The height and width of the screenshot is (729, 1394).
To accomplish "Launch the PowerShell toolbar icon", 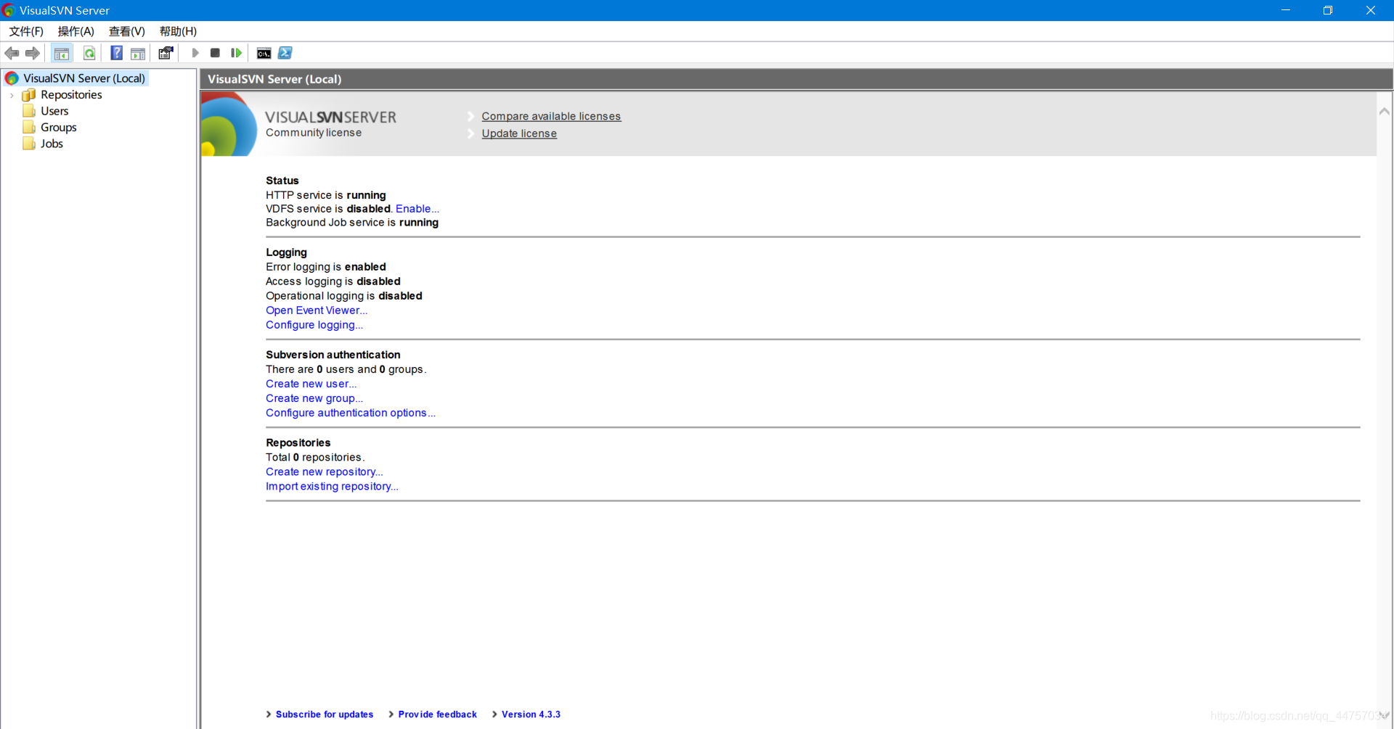I will 285,53.
